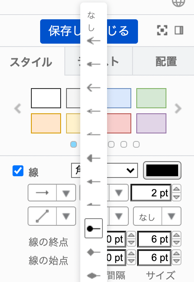Image resolution: width=194 pixels, height=282 pixels.
Task: Switch to the 配置 tab
Action: coord(166,61)
